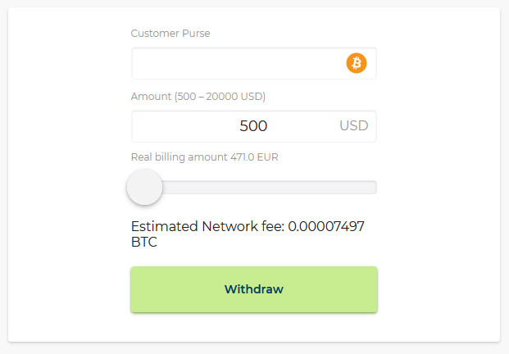Focus the Customer Purse address field
Viewport: 509px width, 354px height.
254,63
